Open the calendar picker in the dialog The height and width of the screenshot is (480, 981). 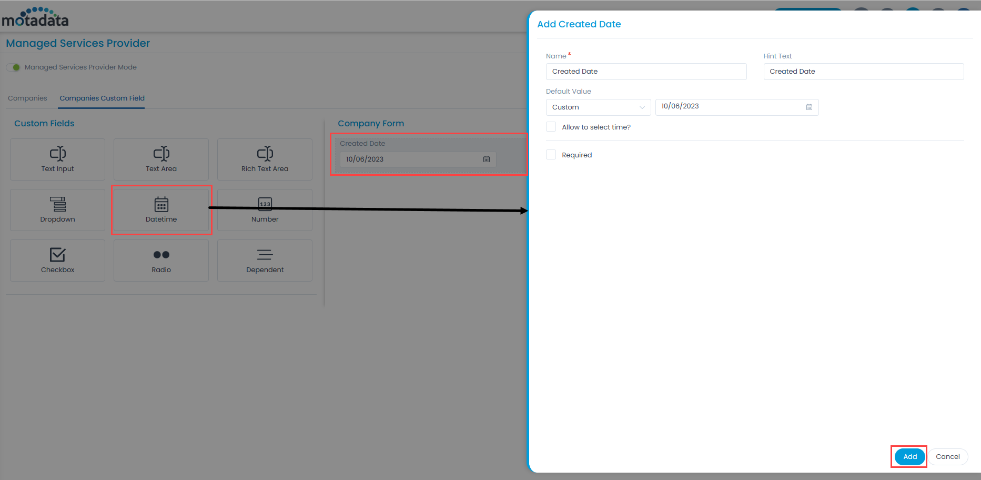(809, 107)
